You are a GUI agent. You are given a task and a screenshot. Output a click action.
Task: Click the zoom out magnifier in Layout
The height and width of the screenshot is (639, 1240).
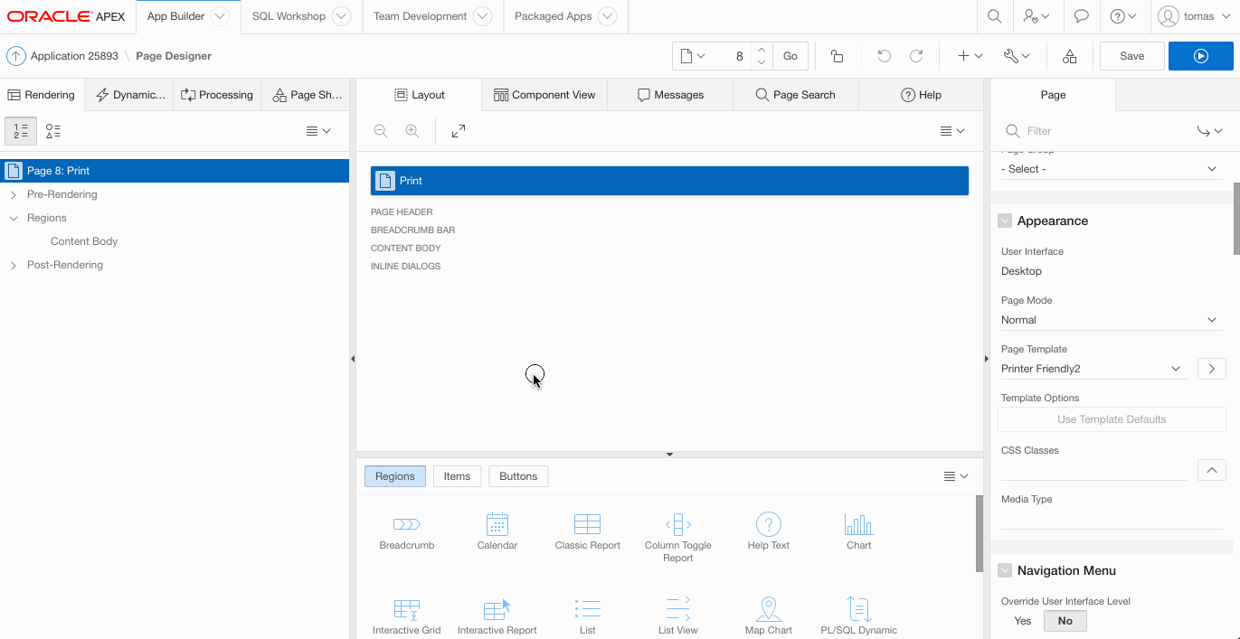(381, 131)
